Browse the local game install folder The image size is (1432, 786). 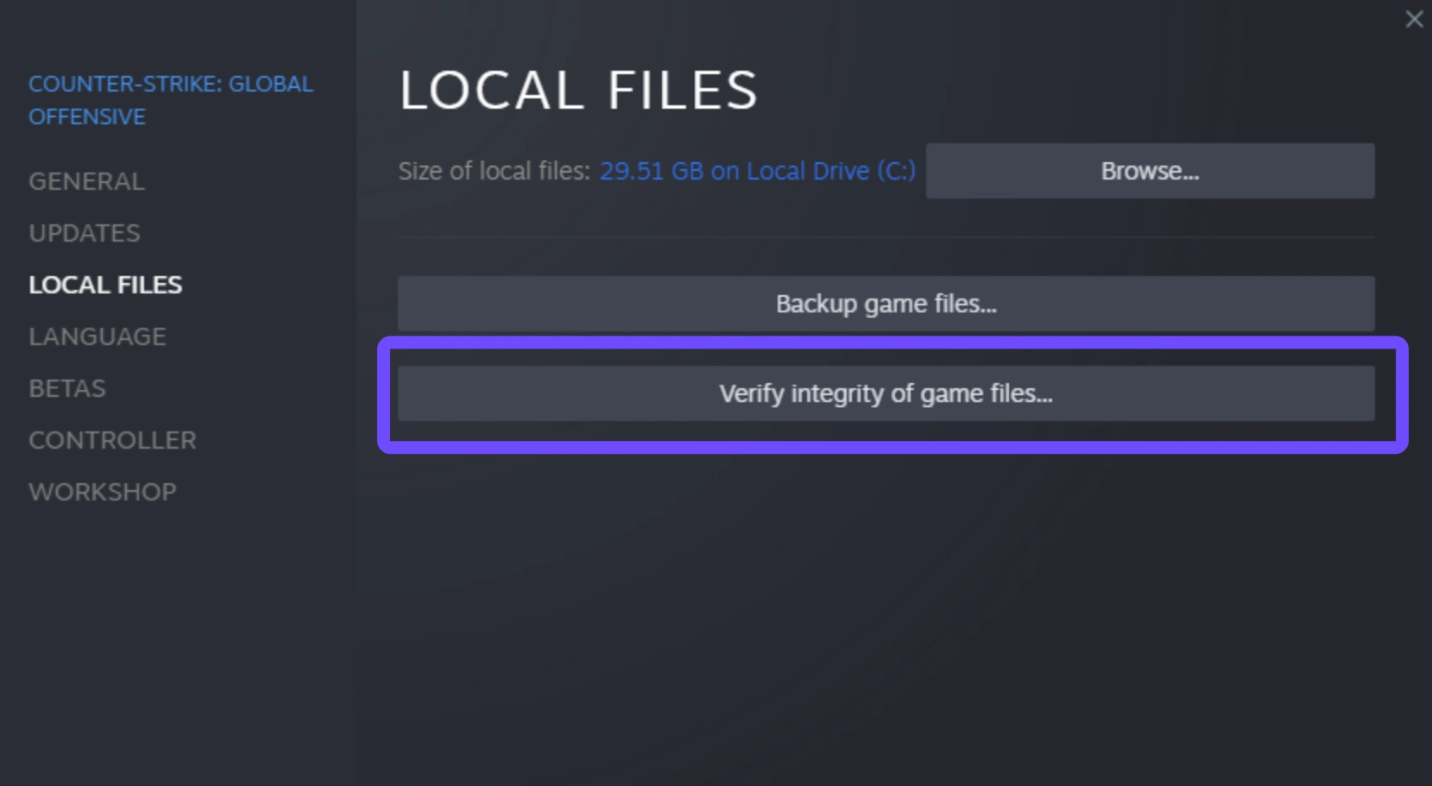[x=1150, y=171]
